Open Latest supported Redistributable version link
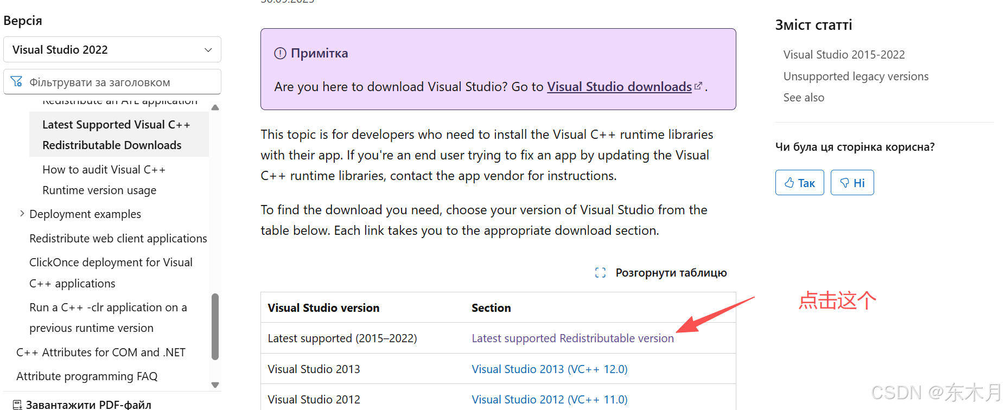 (x=572, y=338)
